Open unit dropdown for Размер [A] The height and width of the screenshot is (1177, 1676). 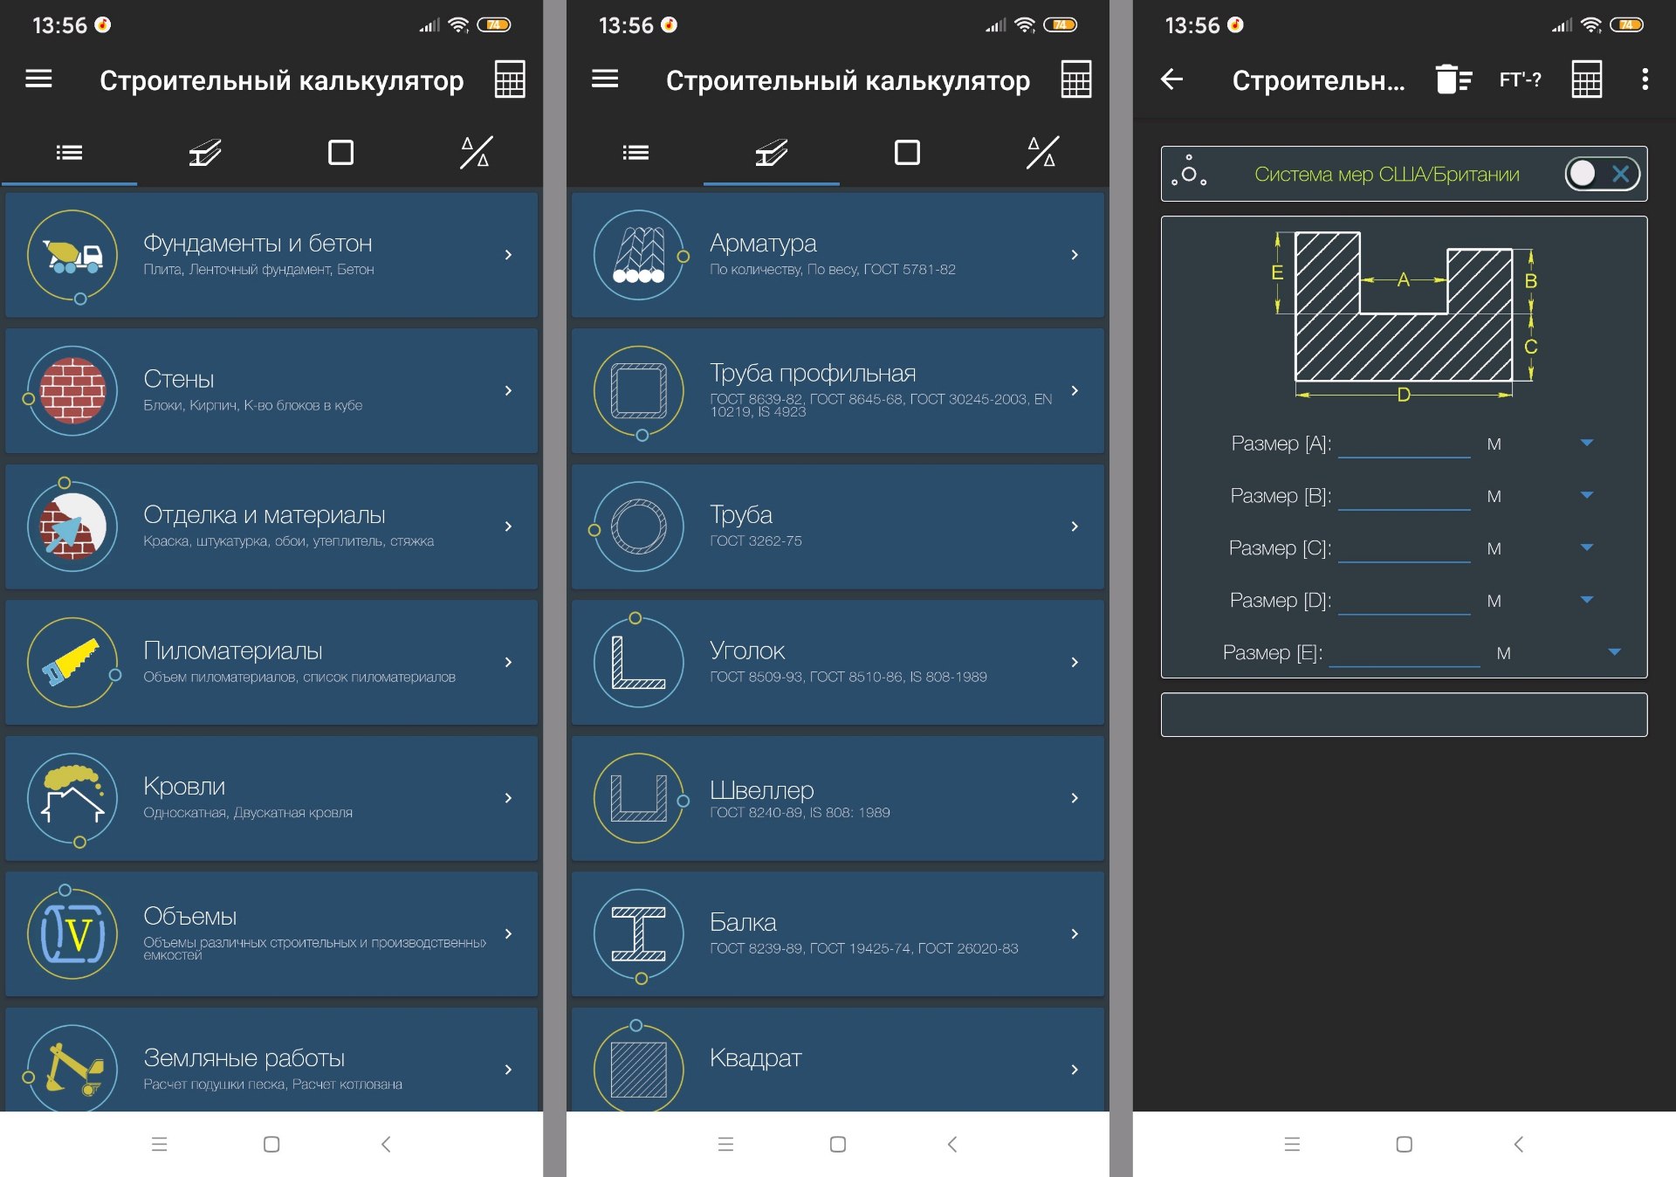(x=1587, y=443)
